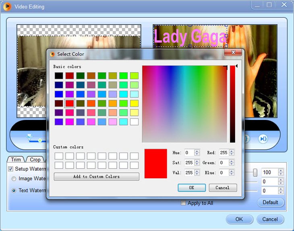
Task: Click Cancel in the Video Editing window
Action: (270, 219)
